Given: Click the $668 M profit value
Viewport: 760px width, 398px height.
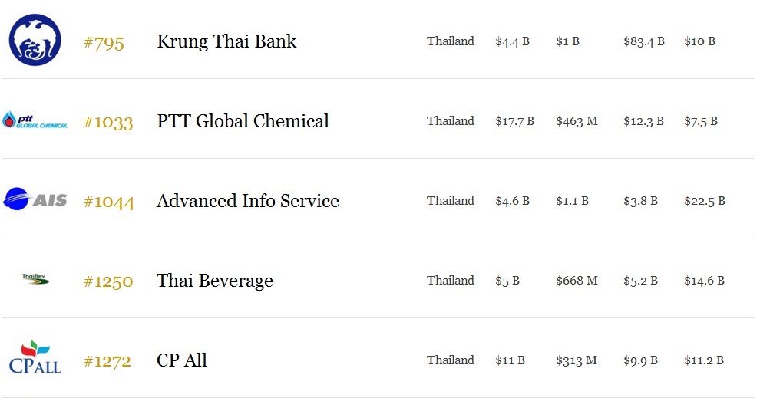Looking at the screenshot, I should 577,281.
